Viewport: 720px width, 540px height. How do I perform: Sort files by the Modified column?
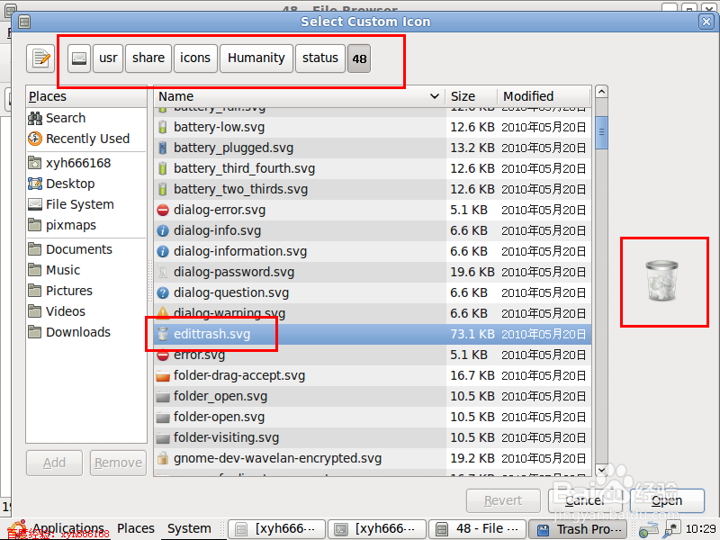point(544,96)
